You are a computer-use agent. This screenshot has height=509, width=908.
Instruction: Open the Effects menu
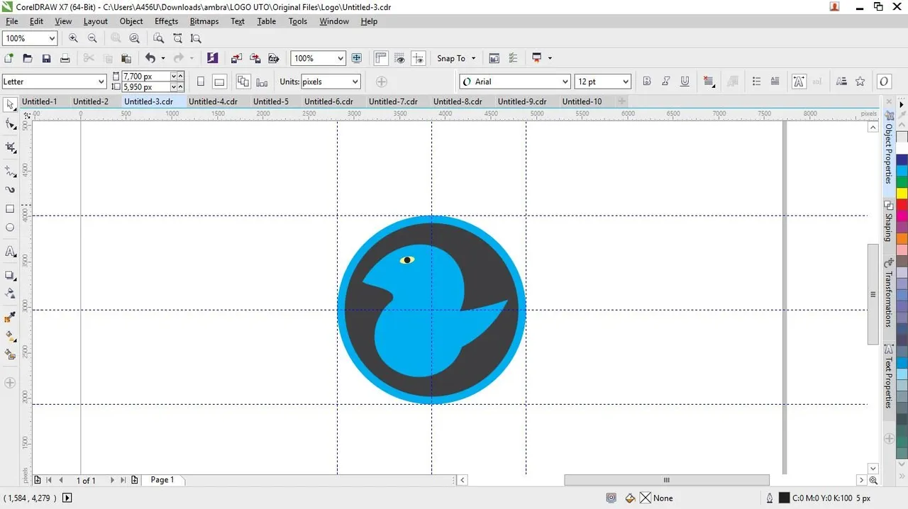pos(167,21)
